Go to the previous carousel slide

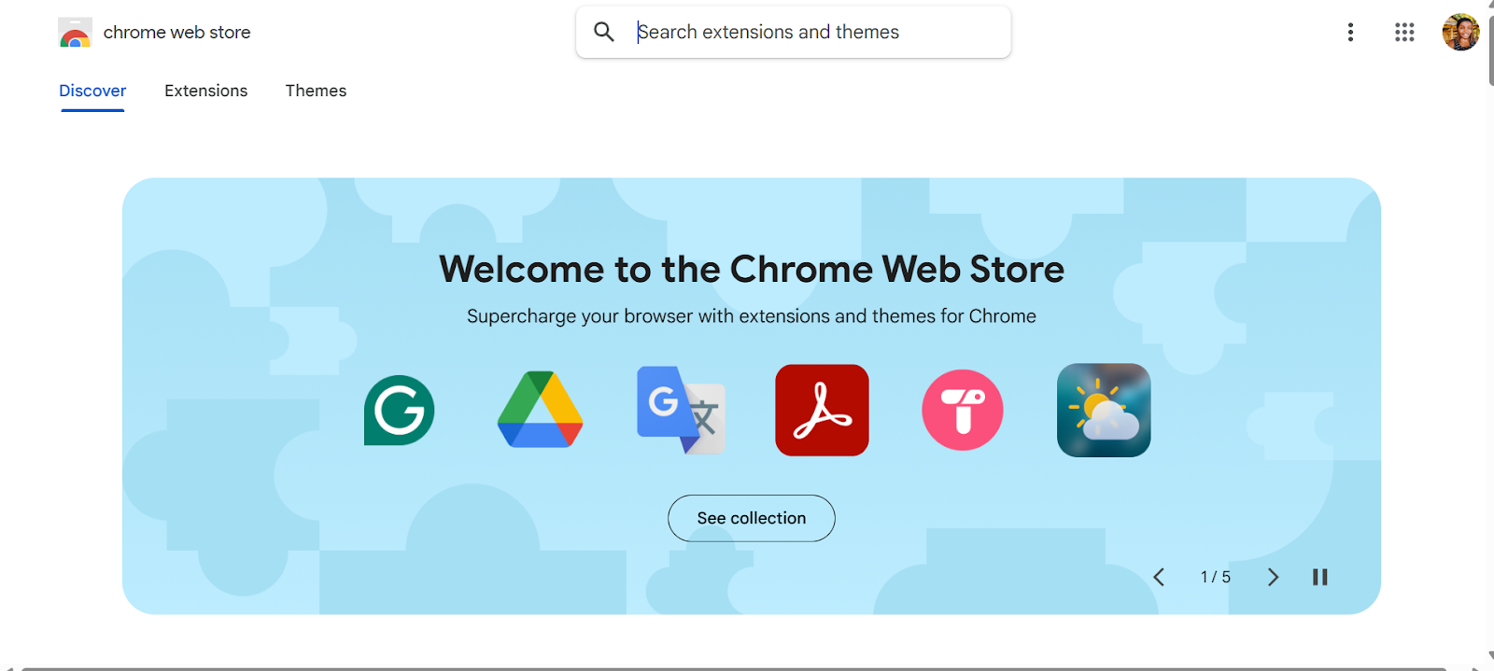(1159, 577)
